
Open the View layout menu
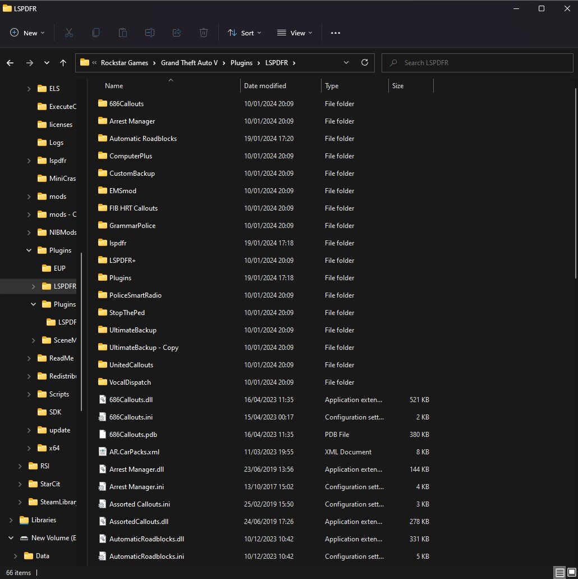pyautogui.click(x=295, y=33)
